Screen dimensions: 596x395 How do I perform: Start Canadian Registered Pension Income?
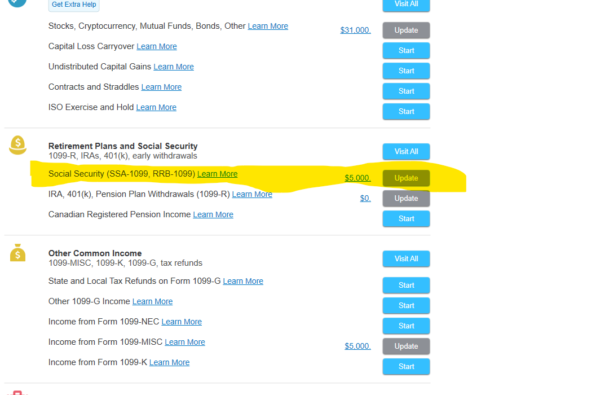pos(406,219)
